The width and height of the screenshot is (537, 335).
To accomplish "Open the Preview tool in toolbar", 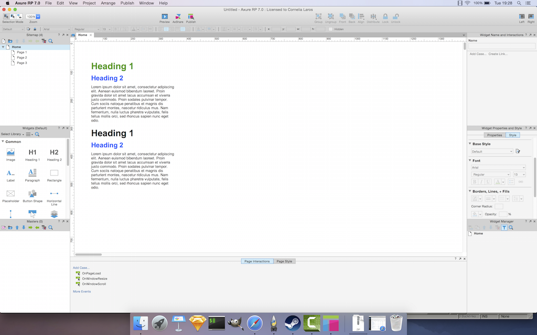I will [164, 18].
